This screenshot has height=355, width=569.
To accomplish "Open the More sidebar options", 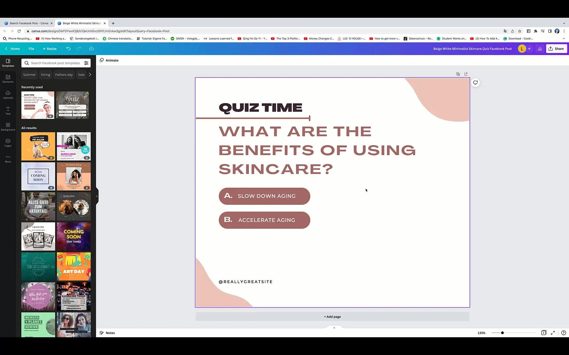I will (8, 159).
